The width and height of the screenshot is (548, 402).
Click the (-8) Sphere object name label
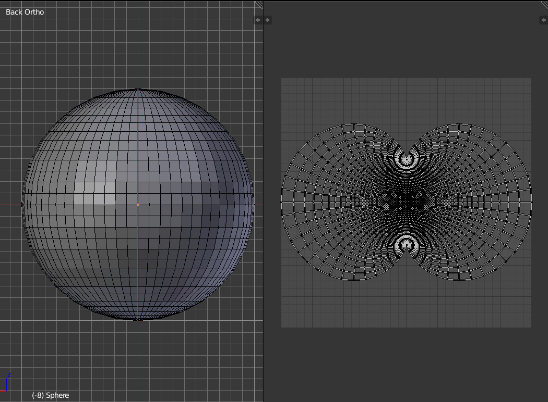tap(50, 395)
